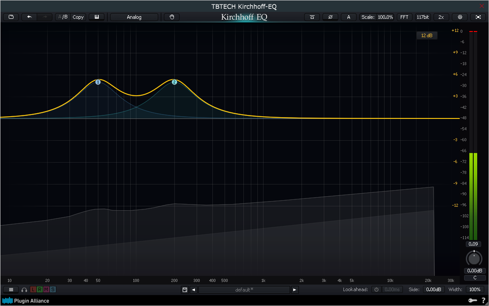
Task: Toggle the R channel button
Action: click(40, 289)
